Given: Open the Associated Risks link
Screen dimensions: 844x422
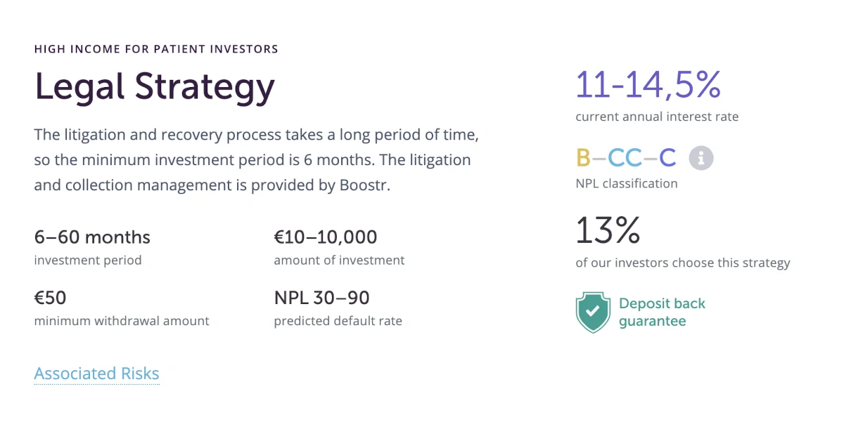Looking at the screenshot, I should pos(96,374).
